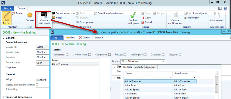231x99 pixels.
Task: Collapse General fasttab in participants window
Action: click(x=115, y=67)
